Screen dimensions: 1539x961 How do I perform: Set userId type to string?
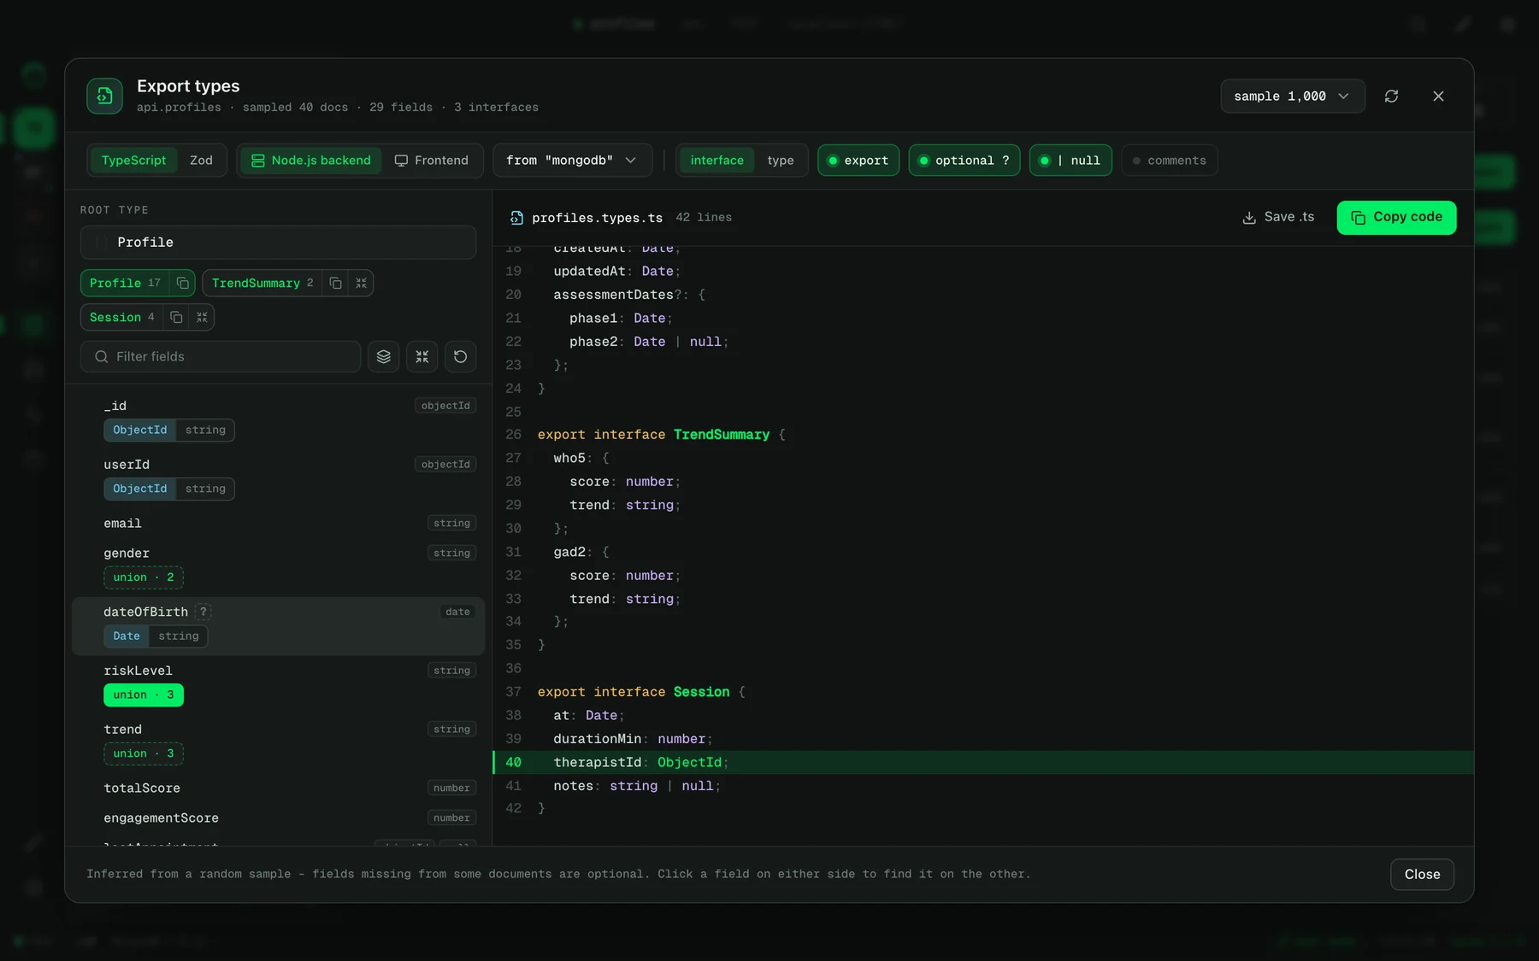(x=205, y=489)
